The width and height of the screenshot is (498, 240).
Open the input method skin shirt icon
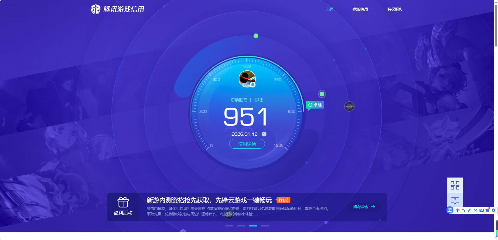(487, 210)
